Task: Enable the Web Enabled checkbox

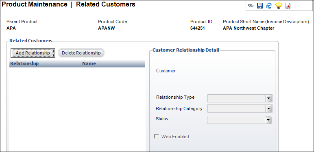Action: (x=157, y=137)
